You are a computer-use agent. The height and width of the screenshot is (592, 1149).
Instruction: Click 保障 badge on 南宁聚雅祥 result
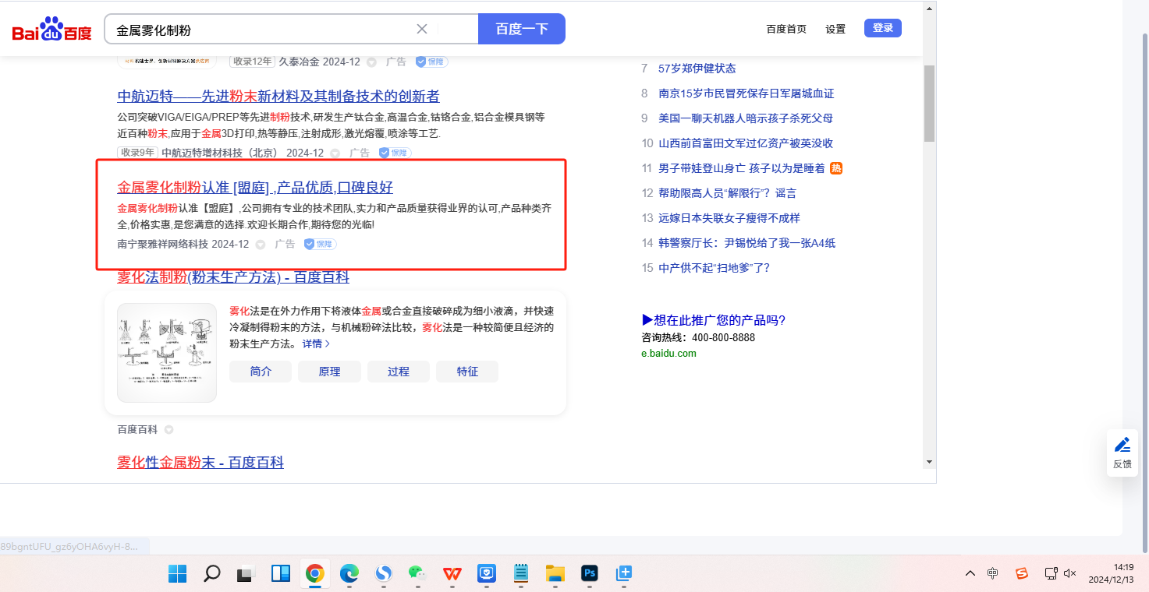point(320,244)
